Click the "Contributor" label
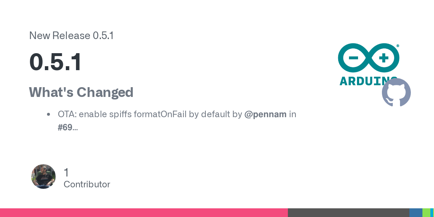Viewport: 434px width, 217px height. click(87, 184)
